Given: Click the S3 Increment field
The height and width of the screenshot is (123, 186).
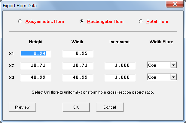Looking at the screenshot, I should (x=120, y=77).
